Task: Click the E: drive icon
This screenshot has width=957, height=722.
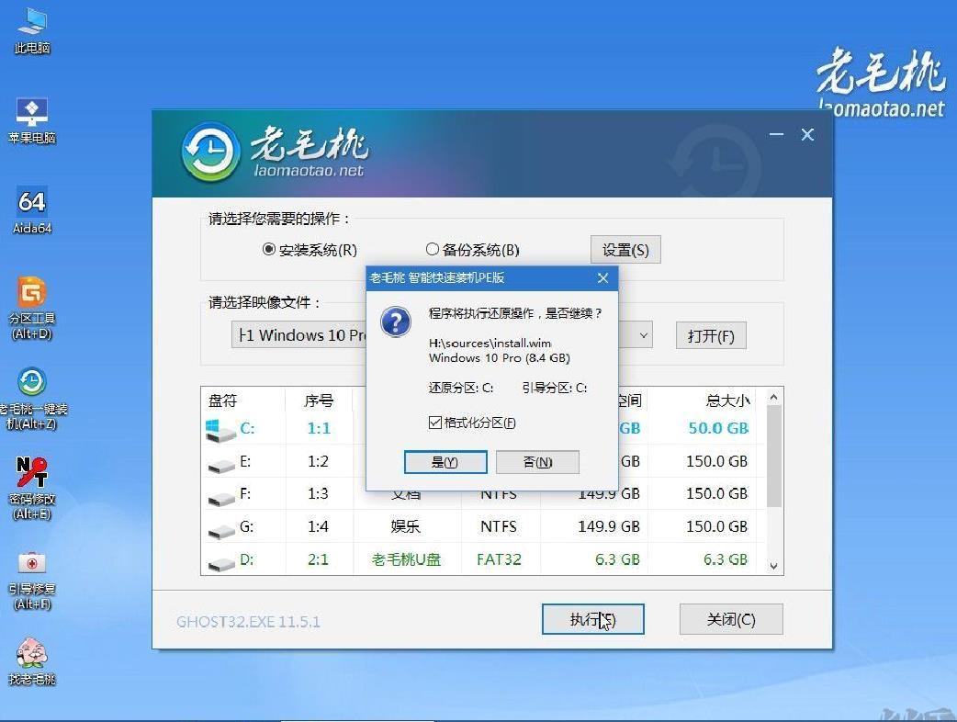Action: pos(221,465)
